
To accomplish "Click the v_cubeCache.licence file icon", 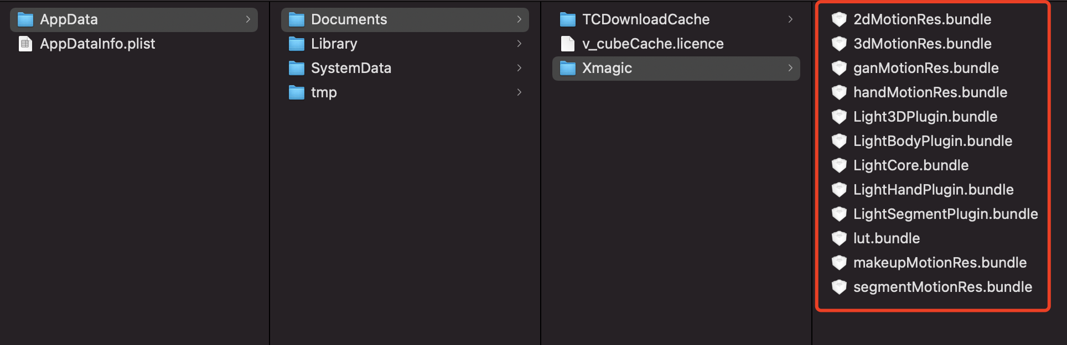I will [x=568, y=44].
